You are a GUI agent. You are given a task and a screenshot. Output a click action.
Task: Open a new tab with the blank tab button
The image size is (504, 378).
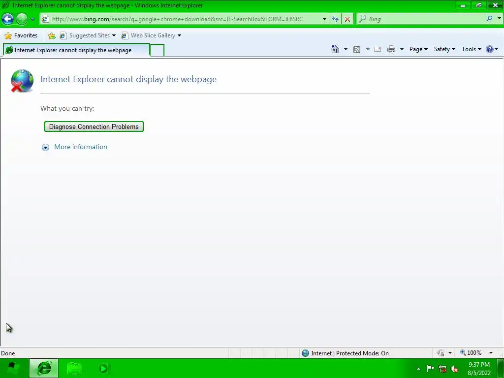point(157,51)
